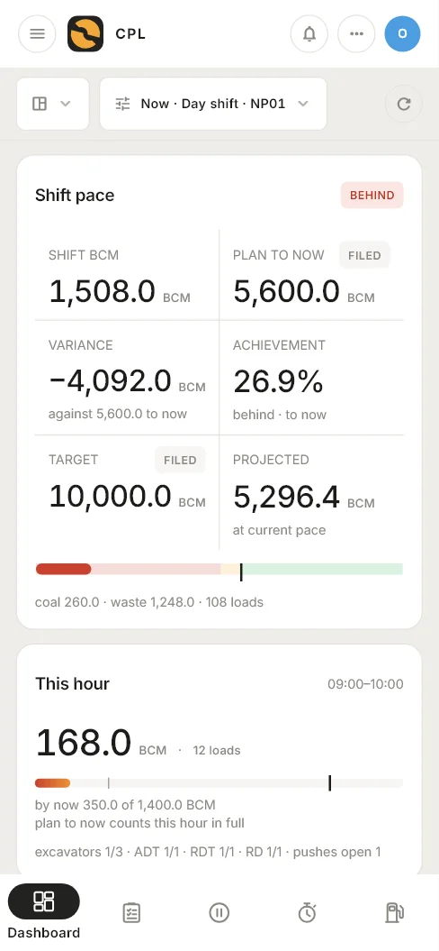
Task: Open the checklist tab icon
Action: point(131,912)
